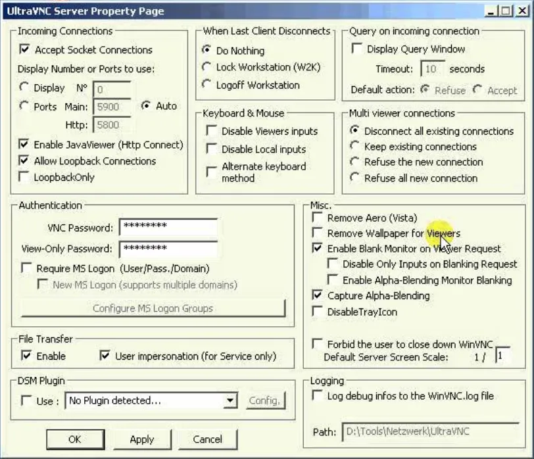Screen dimensions: 534x459
Task: Toggle Alternate keyboard method checkbox
Action: pyautogui.click(x=211, y=172)
